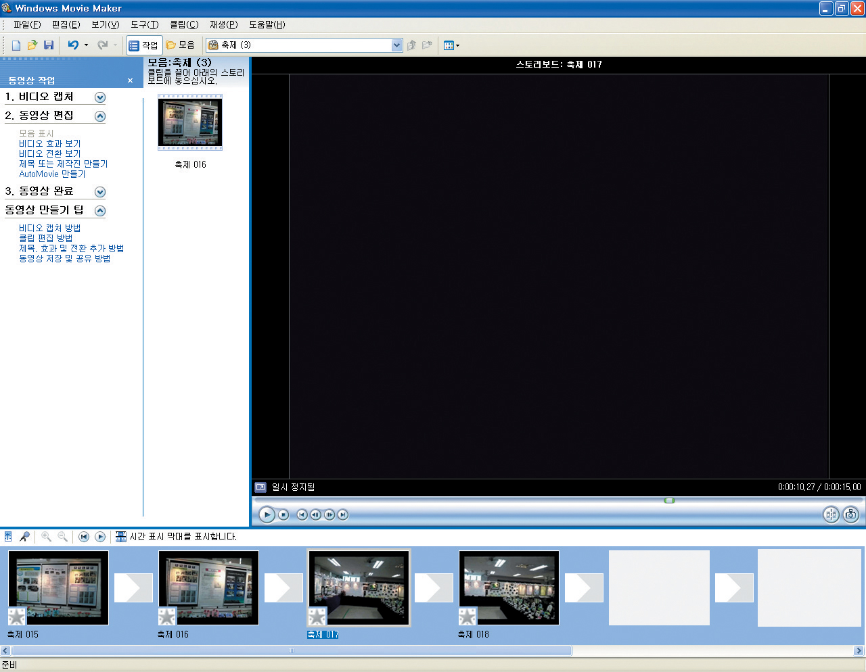Click the New Project toolbar icon
866x672 pixels.
point(16,45)
